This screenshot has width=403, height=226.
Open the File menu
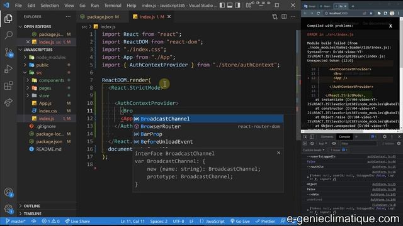(x=18, y=6)
